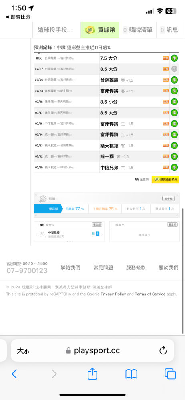Click 樂天桃猿 客 -1.5 prediction in 07/13 row
The width and height of the screenshot is (185, 400).
click(x=117, y=146)
